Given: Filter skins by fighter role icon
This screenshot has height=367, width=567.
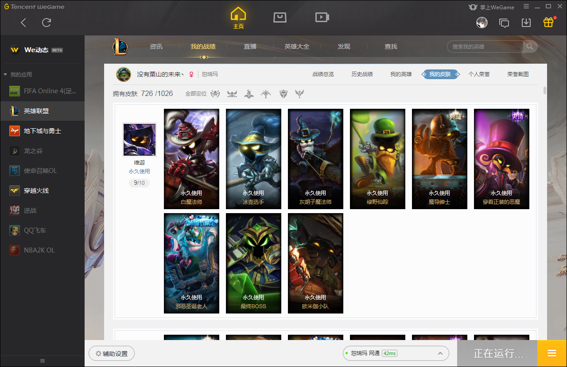Looking at the screenshot, I should pyautogui.click(x=232, y=94).
